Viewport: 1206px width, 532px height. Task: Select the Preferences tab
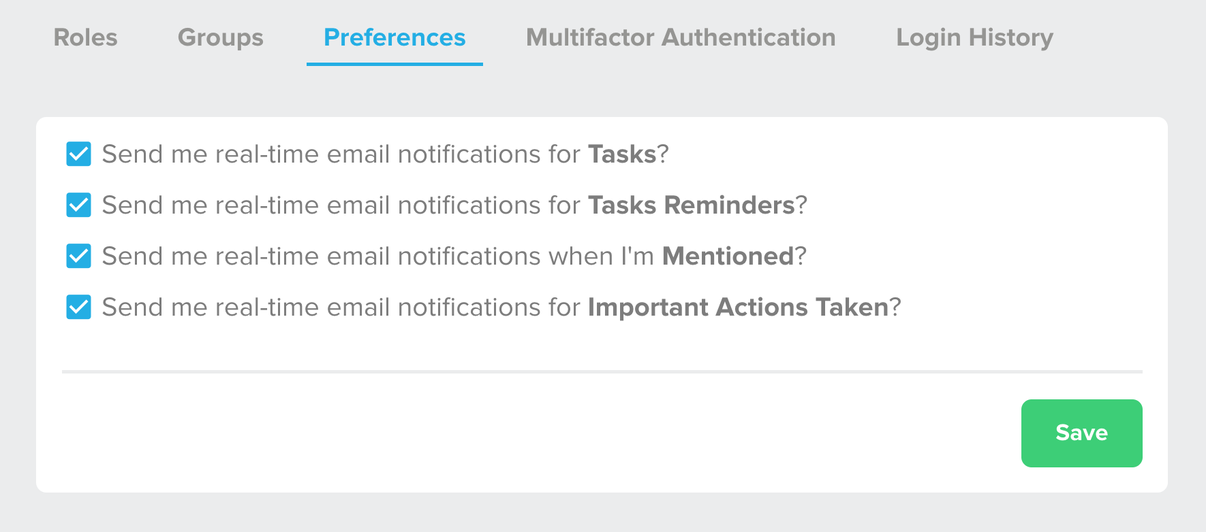coord(394,38)
